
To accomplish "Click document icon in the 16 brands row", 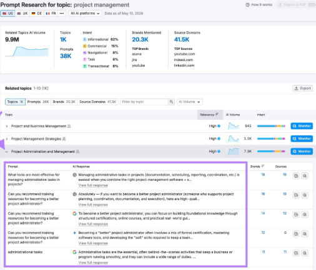I will [296, 195].
